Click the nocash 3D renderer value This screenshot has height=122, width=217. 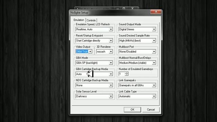(x=101, y=52)
